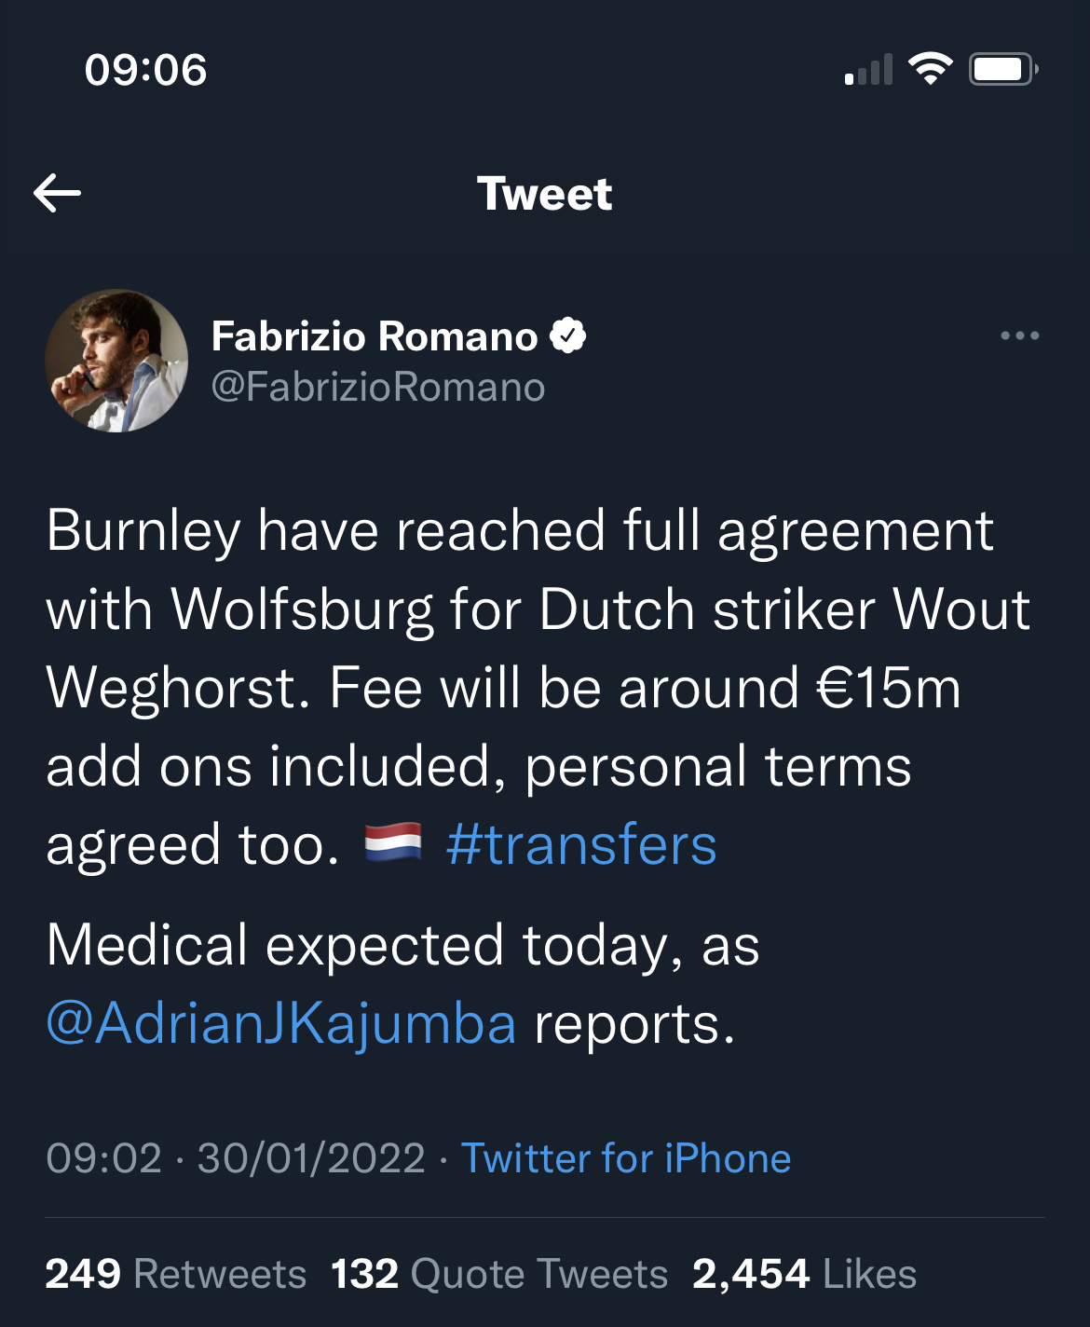Visit the @AdrianJKajumba mention
Image resolution: width=1090 pixels, height=1327 pixels.
coord(281,1023)
